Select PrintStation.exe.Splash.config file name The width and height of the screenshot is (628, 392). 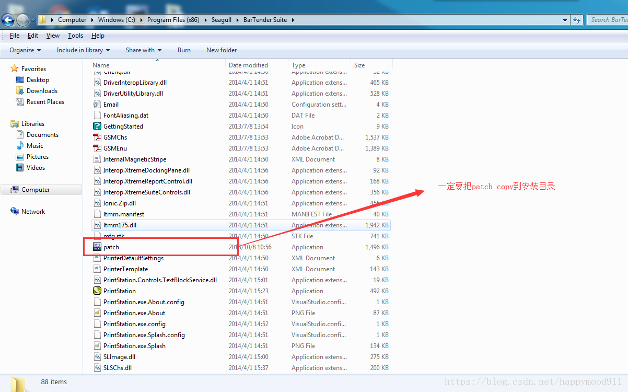144,335
